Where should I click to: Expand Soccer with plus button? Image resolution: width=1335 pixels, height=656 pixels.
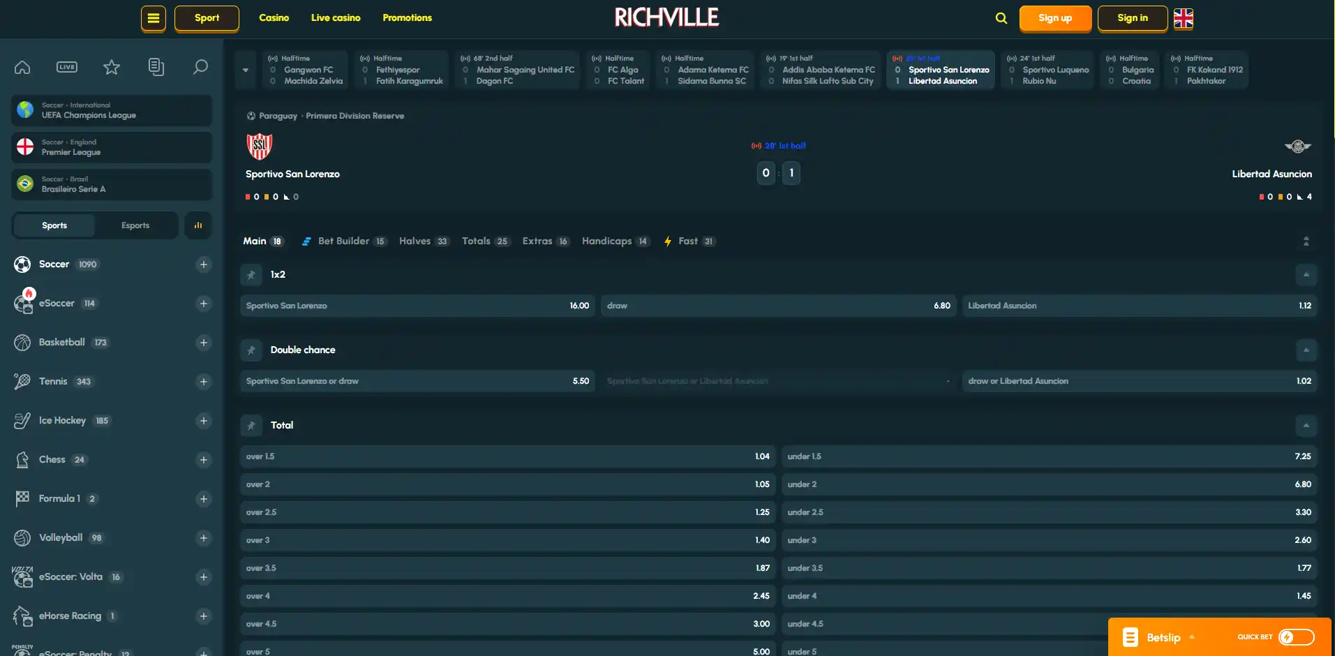(x=204, y=264)
